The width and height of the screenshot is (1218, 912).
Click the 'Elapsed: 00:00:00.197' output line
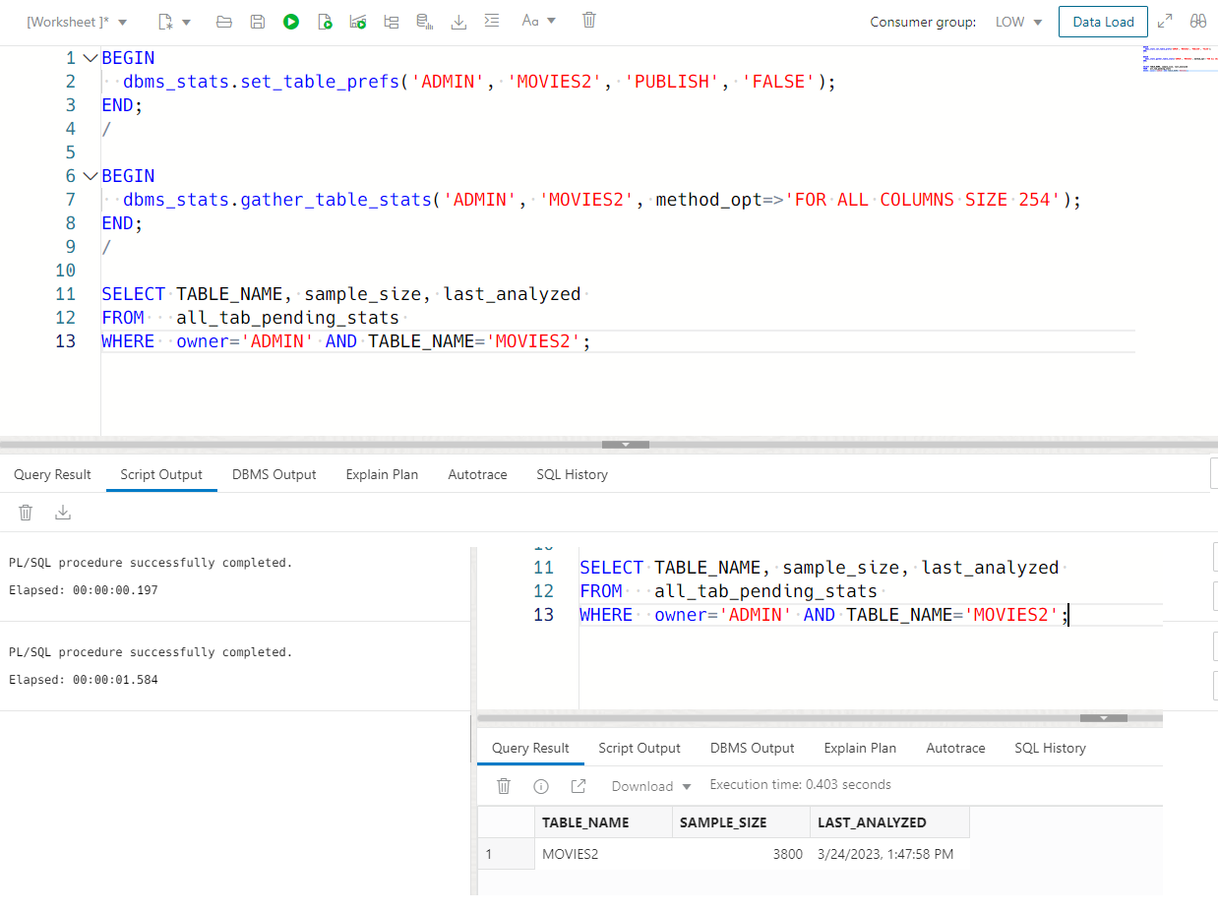pos(84,590)
